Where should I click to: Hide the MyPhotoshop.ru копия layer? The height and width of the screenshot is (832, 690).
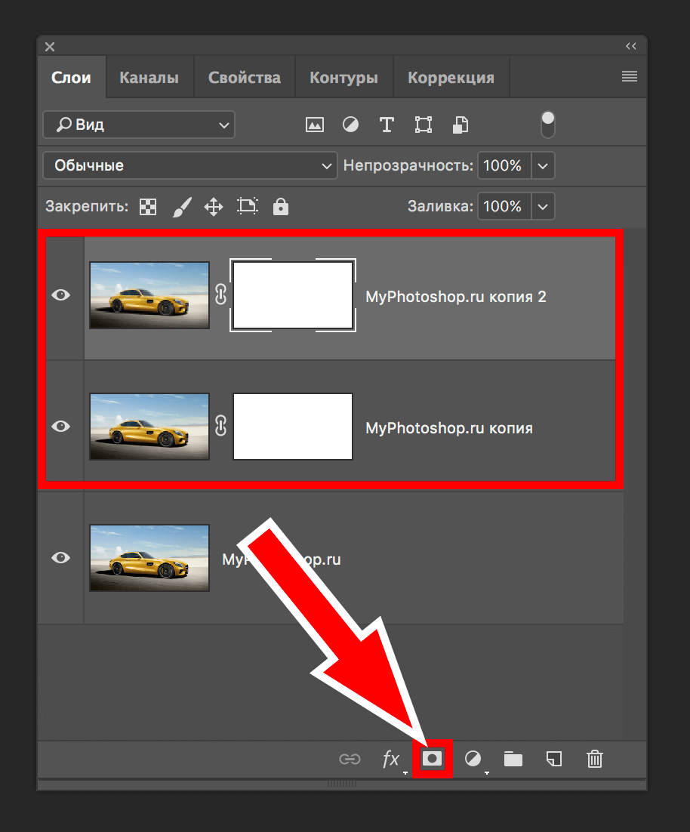(60, 427)
